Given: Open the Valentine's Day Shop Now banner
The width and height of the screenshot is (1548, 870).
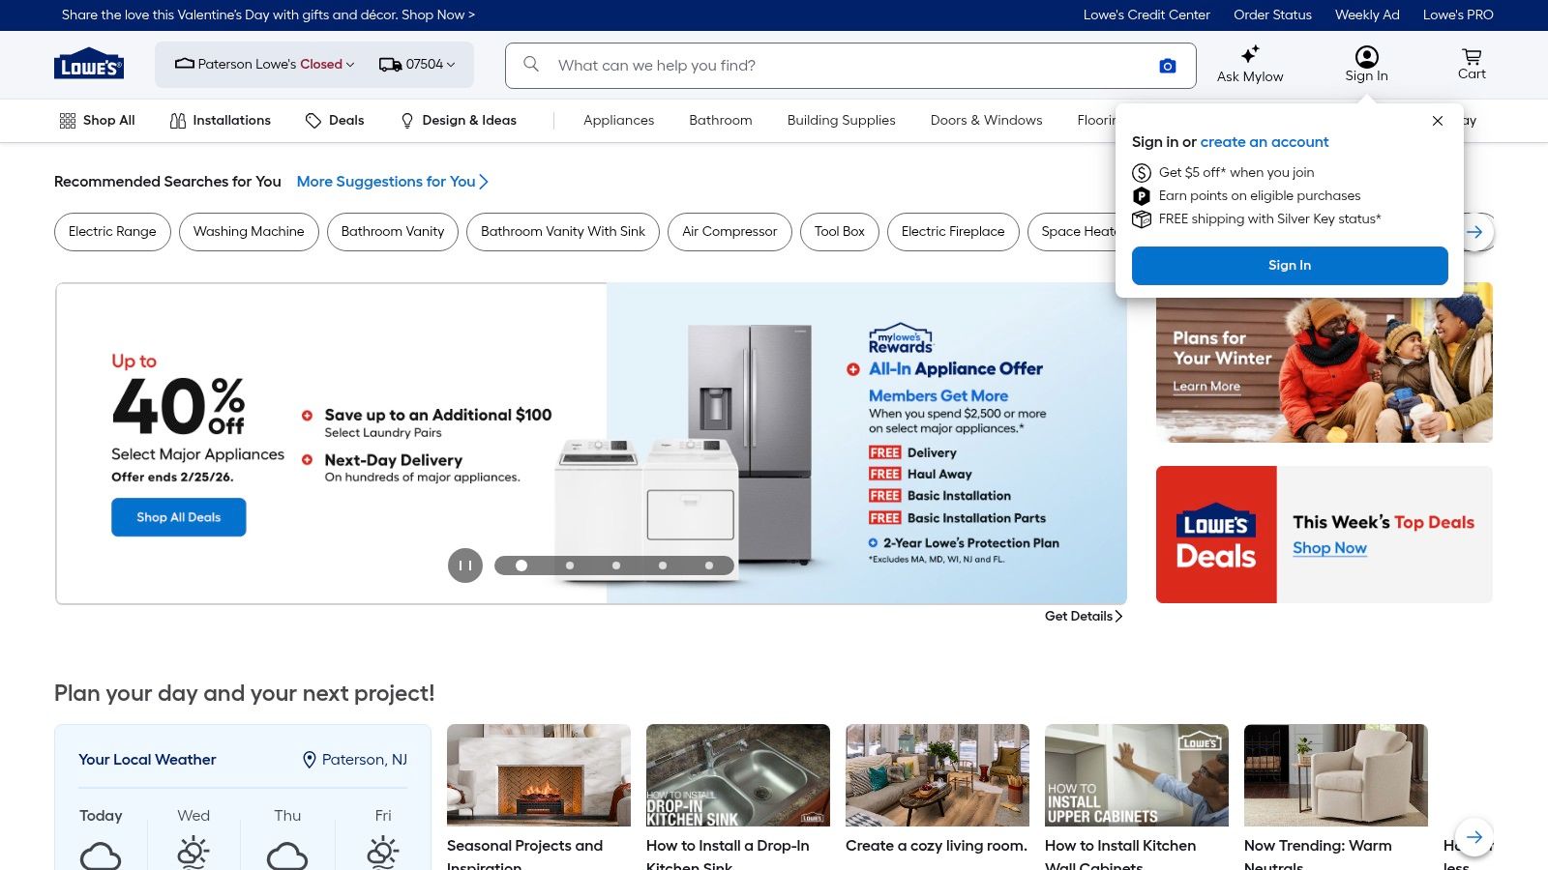Looking at the screenshot, I should pyautogui.click(x=268, y=14).
